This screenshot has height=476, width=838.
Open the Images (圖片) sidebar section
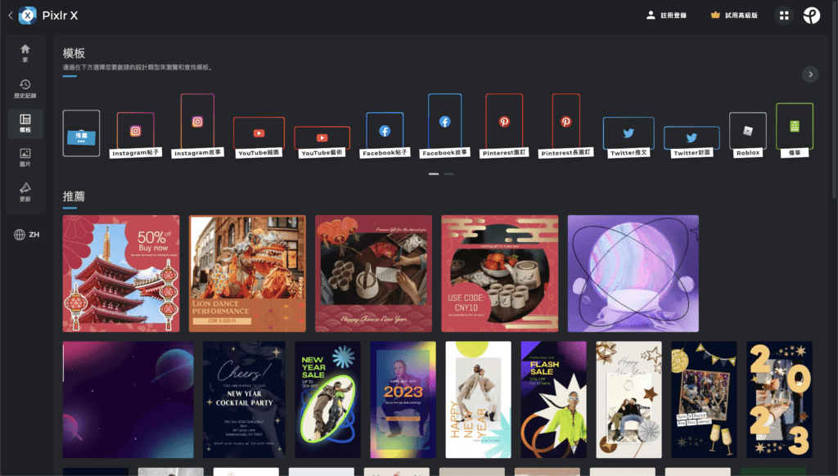25,158
